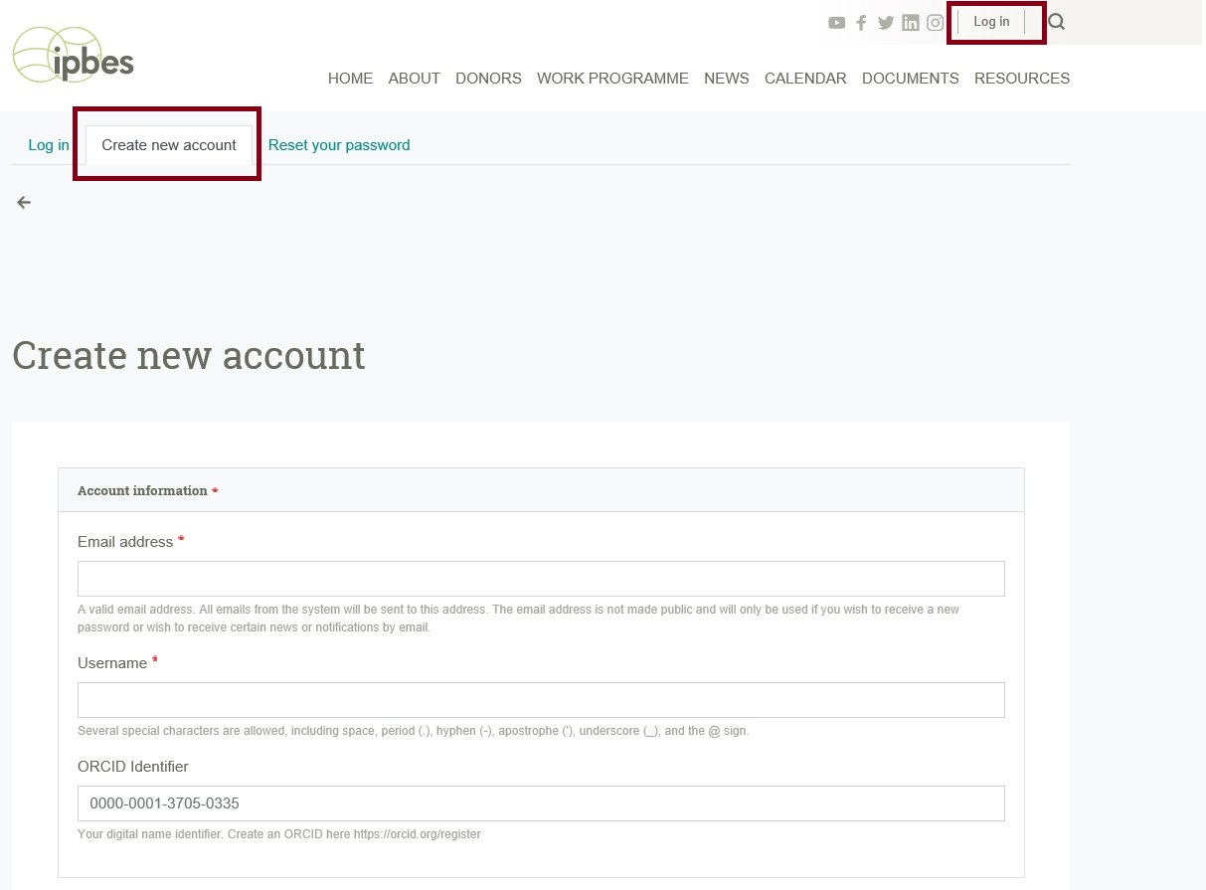Click the IPBES logo
Viewport: 1206px width, 890px height.
pos(73,56)
